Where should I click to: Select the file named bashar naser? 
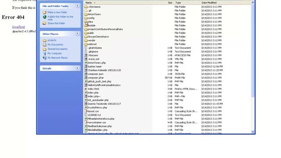coord(95,66)
